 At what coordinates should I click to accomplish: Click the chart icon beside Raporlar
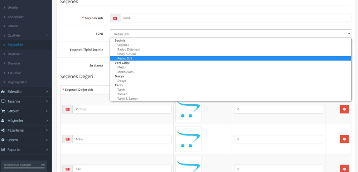pos(3,149)
